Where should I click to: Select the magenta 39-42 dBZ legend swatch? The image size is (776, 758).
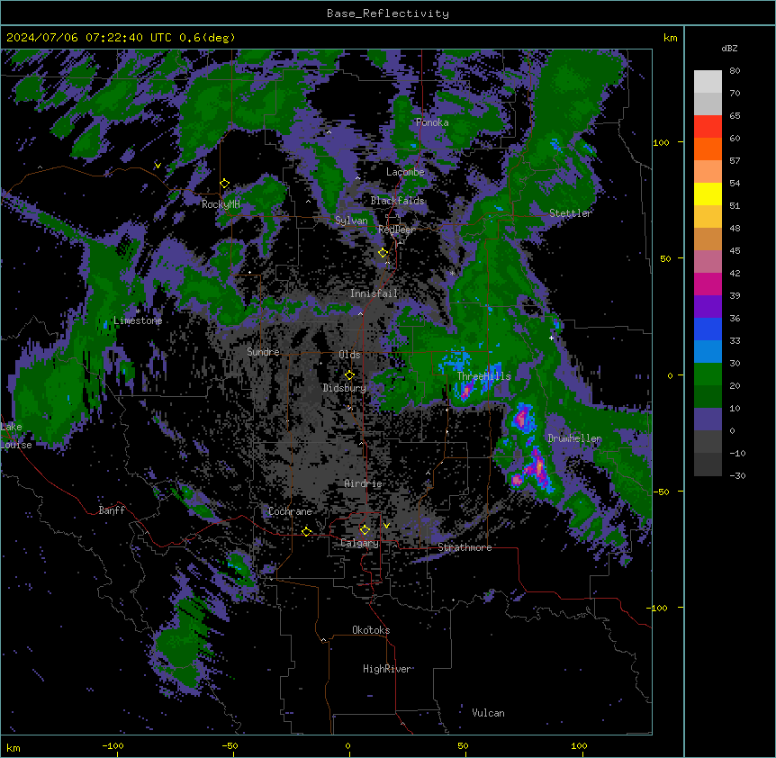708,284
